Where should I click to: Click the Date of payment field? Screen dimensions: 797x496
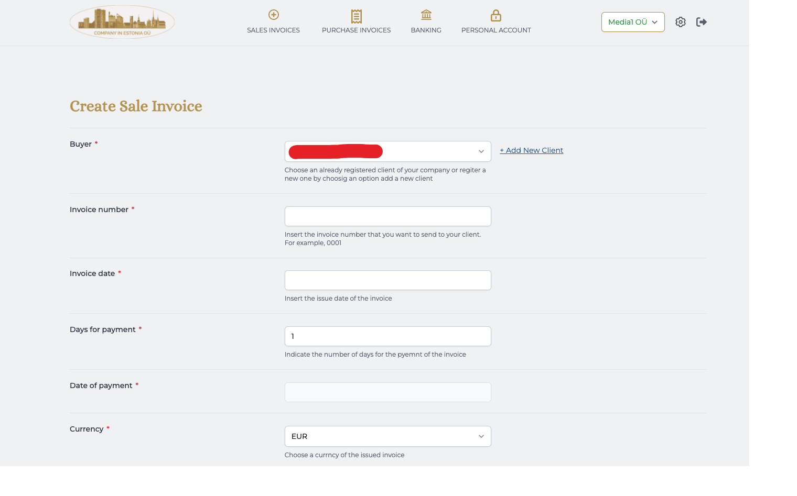[x=387, y=392]
